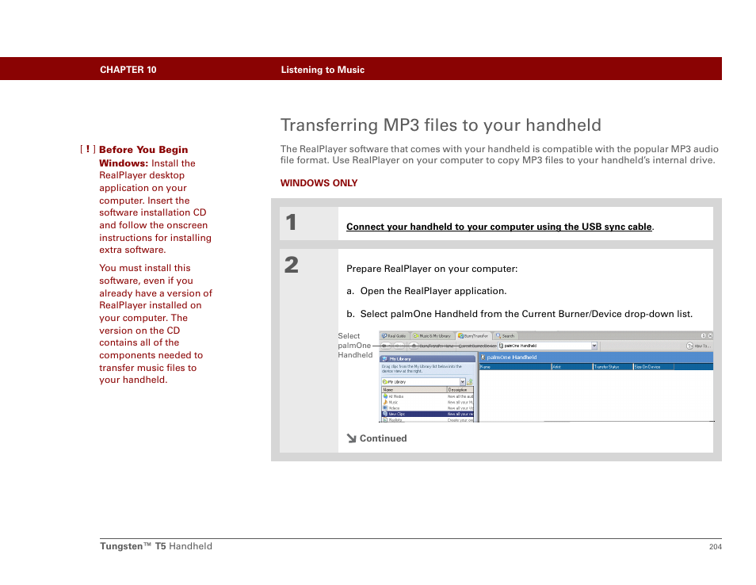The width and height of the screenshot is (756, 585).
Task: Click the My Library panel header
Action: [x=427, y=359]
